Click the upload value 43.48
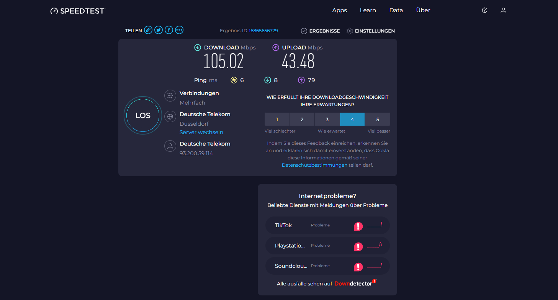This screenshot has height=300, width=558. click(298, 61)
